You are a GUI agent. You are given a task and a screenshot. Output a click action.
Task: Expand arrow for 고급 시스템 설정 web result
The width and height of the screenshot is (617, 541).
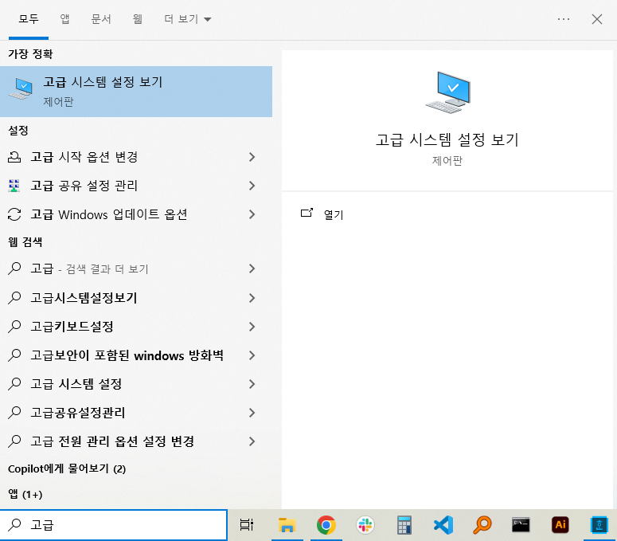(x=252, y=384)
